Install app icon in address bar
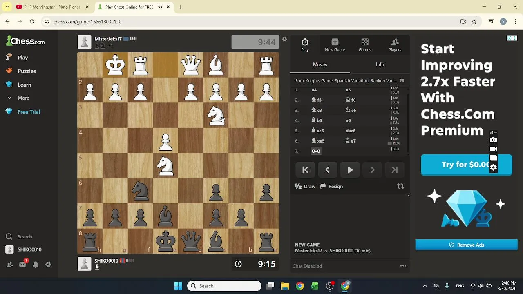 pos(463,21)
